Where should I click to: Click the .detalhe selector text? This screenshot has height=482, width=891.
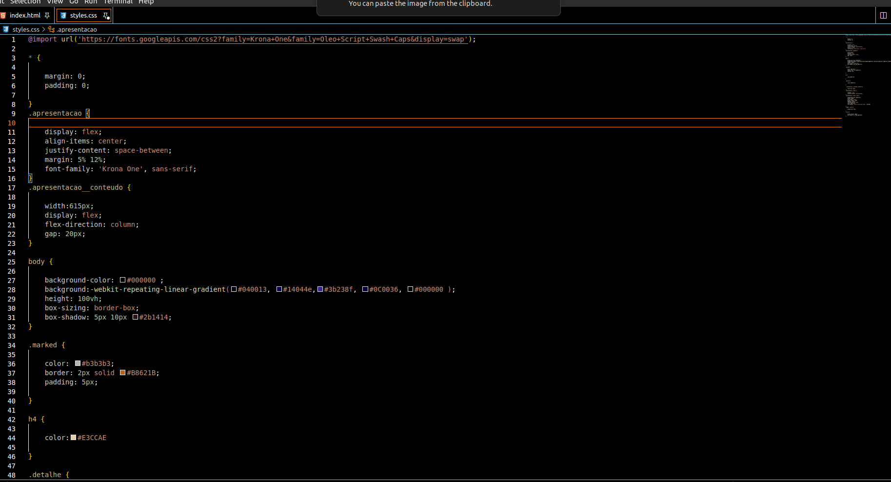[x=45, y=475]
